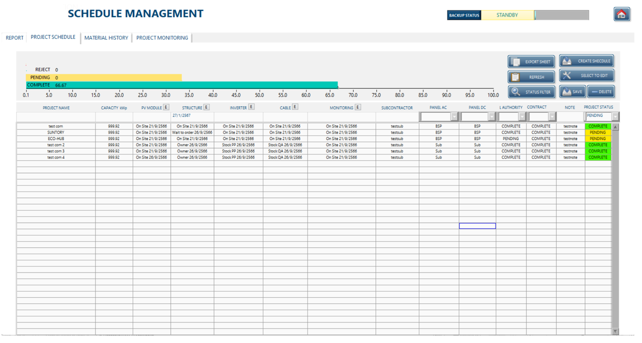Toggle the E button beside Cable
Image resolution: width=642 pixels, height=343 pixels.
pos(295,107)
